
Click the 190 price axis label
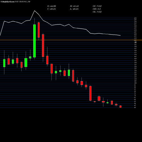pyautogui.click(x=135, y=46)
